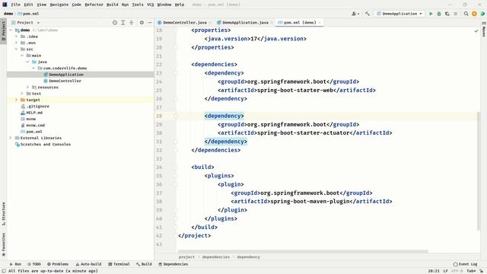Open the user account icon menu

[x=355, y=14]
